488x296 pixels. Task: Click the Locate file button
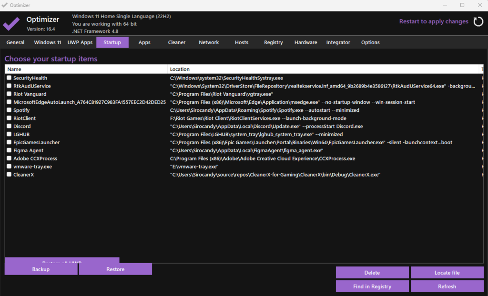coord(447,273)
